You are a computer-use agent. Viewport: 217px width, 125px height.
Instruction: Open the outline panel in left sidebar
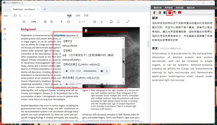click(5, 29)
